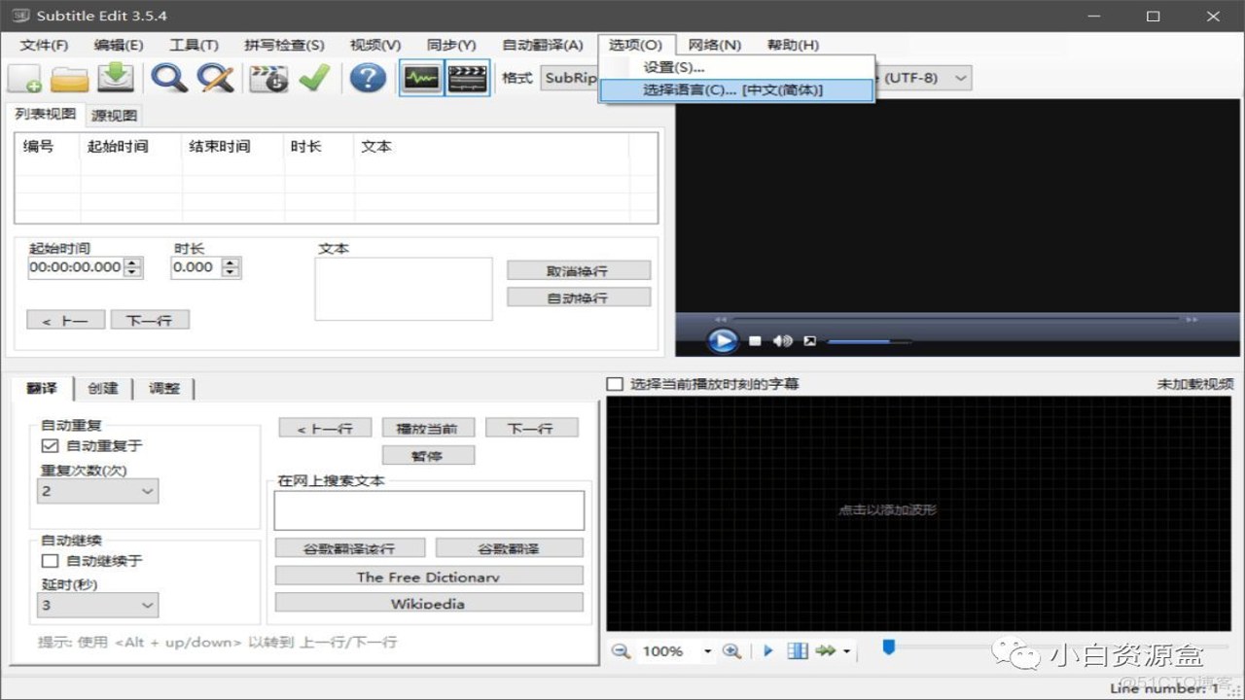Viewport: 1245px width, 700px height.
Task: Click the blue play button in video player
Action: [722, 341]
